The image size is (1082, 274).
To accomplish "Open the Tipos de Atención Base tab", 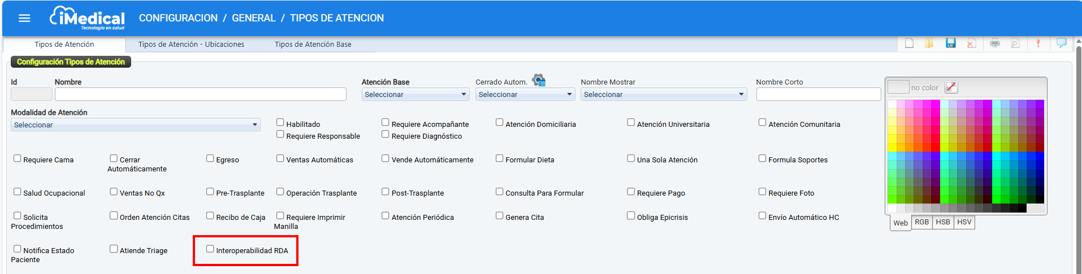I will coord(313,45).
